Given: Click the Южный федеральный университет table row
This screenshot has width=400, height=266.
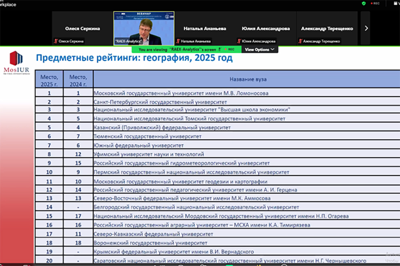Looking at the screenshot, I should 218,145.
